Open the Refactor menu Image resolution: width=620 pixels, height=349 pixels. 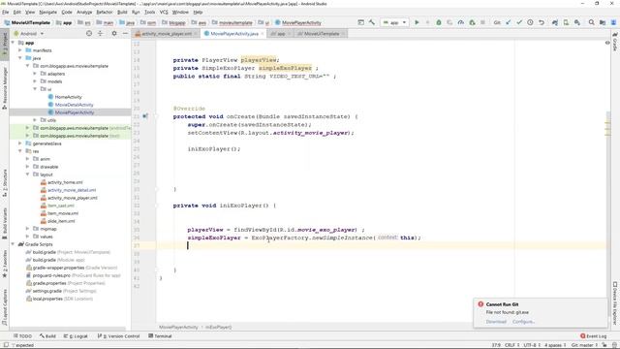105,13
